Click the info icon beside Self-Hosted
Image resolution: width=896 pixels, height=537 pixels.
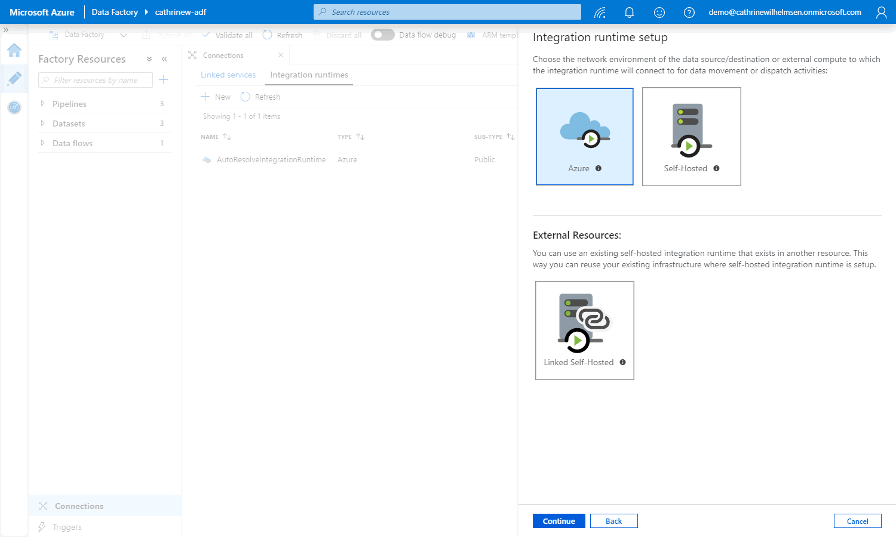click(x=716, y=168)
